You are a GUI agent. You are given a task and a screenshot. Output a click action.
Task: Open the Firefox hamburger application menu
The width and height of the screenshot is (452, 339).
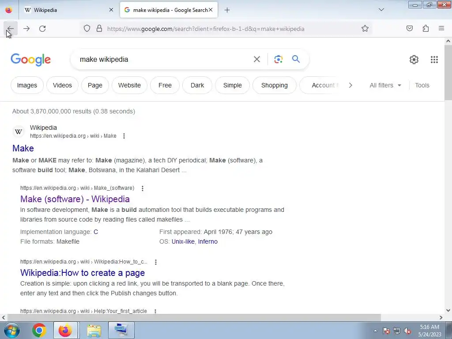441,29
